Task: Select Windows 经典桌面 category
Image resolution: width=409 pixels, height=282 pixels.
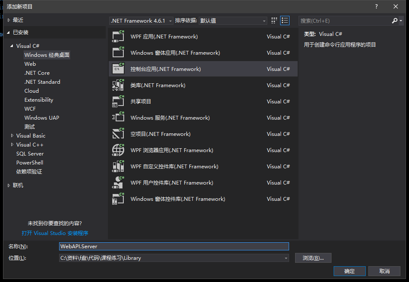Action: [47, 55]
